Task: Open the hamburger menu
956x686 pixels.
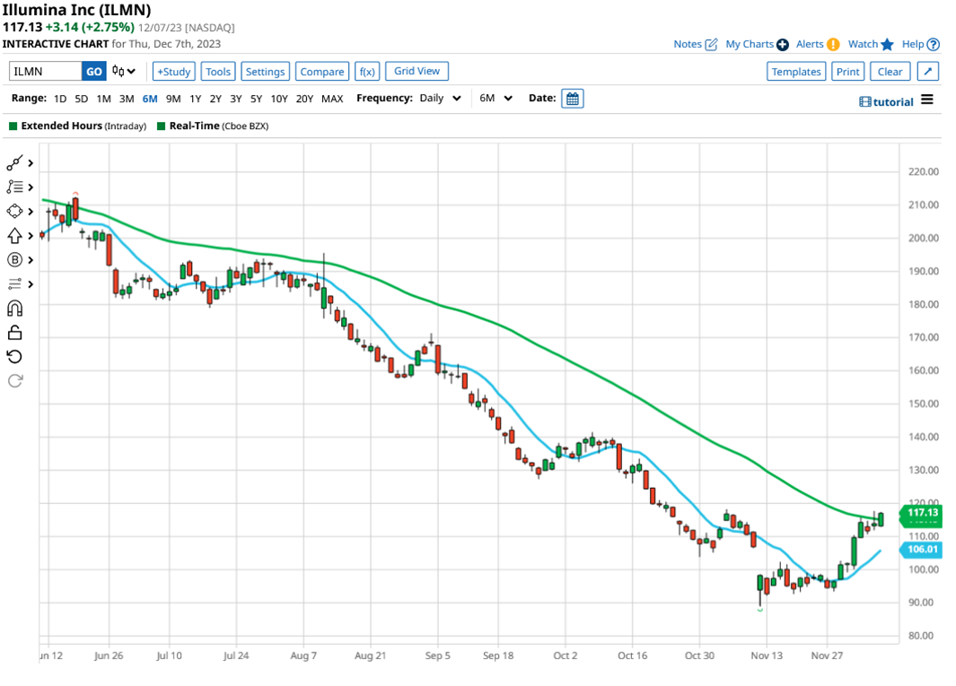Action: (929, 101)
